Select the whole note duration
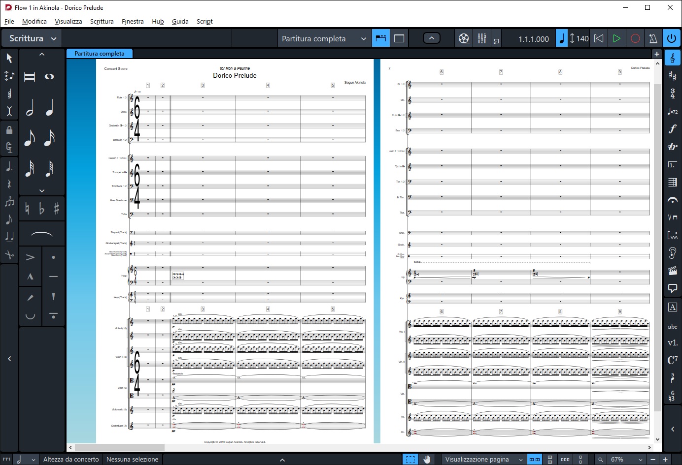This screenshot has width=682, height=465. (x=49, y=77)
